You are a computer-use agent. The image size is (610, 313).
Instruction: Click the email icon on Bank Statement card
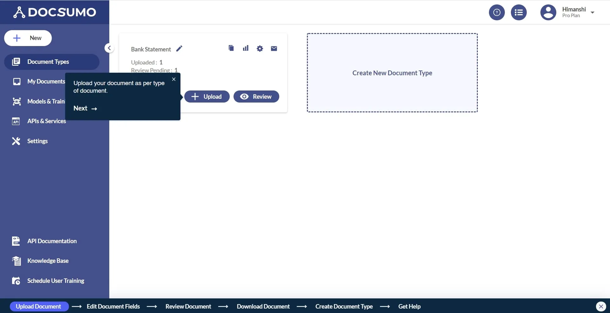click(274, 48)
